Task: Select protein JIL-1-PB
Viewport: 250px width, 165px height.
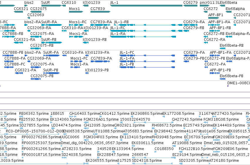Action: pyautogui.click(x=127, y=64)
